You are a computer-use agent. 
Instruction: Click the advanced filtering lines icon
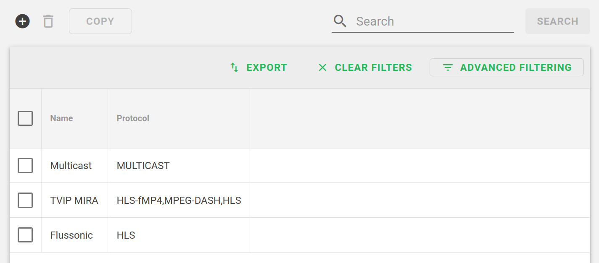pos(448,68)
